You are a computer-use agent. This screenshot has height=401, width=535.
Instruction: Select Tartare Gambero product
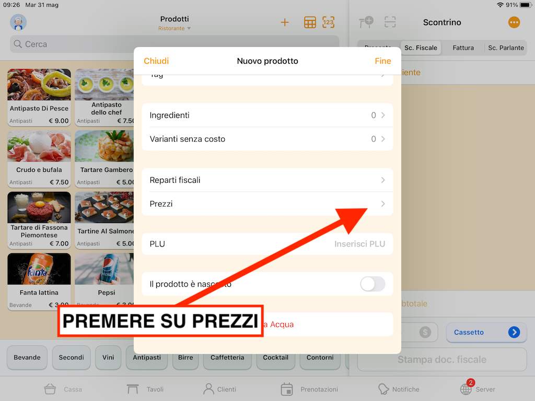pos(104,159)
